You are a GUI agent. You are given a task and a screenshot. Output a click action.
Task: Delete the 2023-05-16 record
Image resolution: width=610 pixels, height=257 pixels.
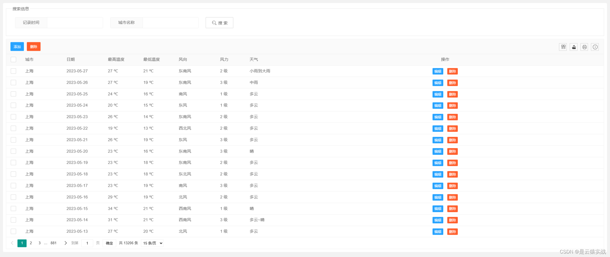(452, 197)
